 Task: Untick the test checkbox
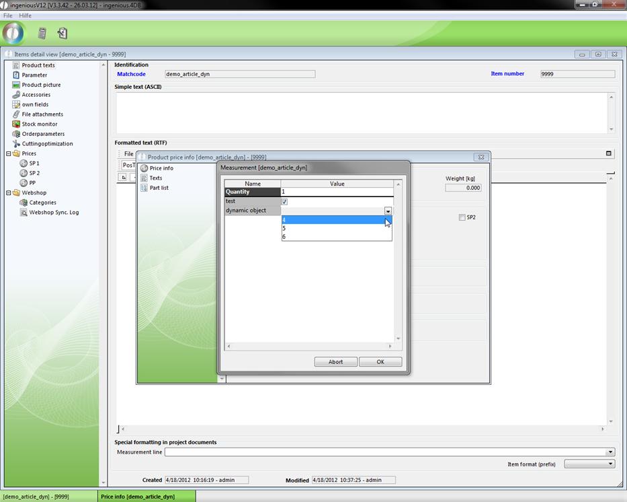(x=284, y=201)
